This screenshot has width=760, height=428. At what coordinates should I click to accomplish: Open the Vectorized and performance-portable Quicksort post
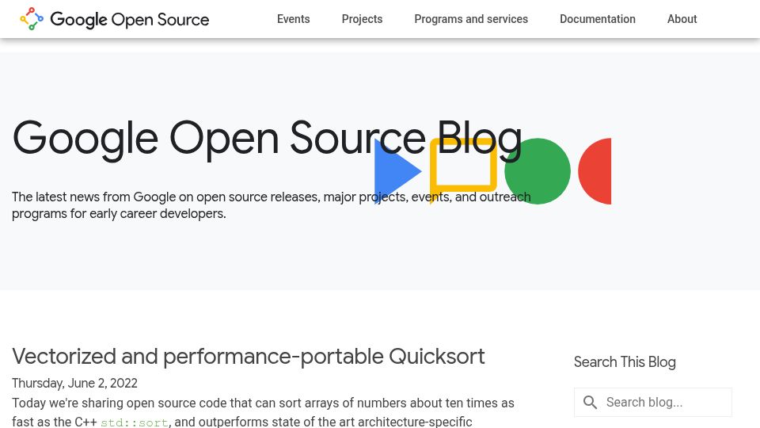pyautogui.click(x=248, y=356)
